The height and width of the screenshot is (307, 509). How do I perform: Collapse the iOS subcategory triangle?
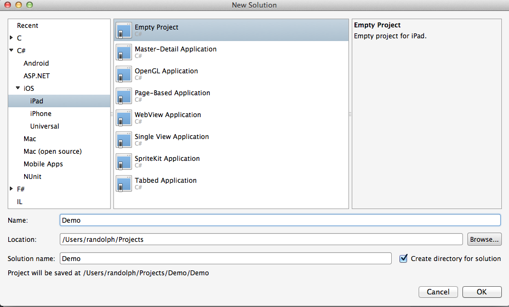pos(18,89)
